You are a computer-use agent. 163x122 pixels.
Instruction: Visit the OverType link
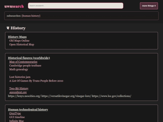pyautogui.click(x=15, y=113)
